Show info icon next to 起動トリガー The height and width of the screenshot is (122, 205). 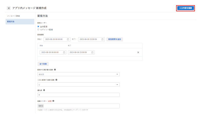[53, 101]
